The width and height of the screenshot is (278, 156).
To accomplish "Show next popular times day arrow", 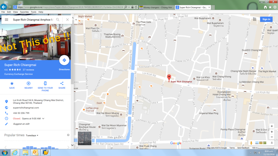I will (68, 147).
